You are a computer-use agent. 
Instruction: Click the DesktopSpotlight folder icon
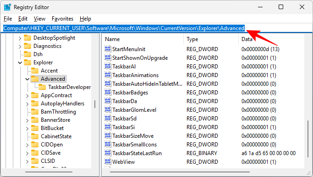pyautogui.click(x=27, y=38)
